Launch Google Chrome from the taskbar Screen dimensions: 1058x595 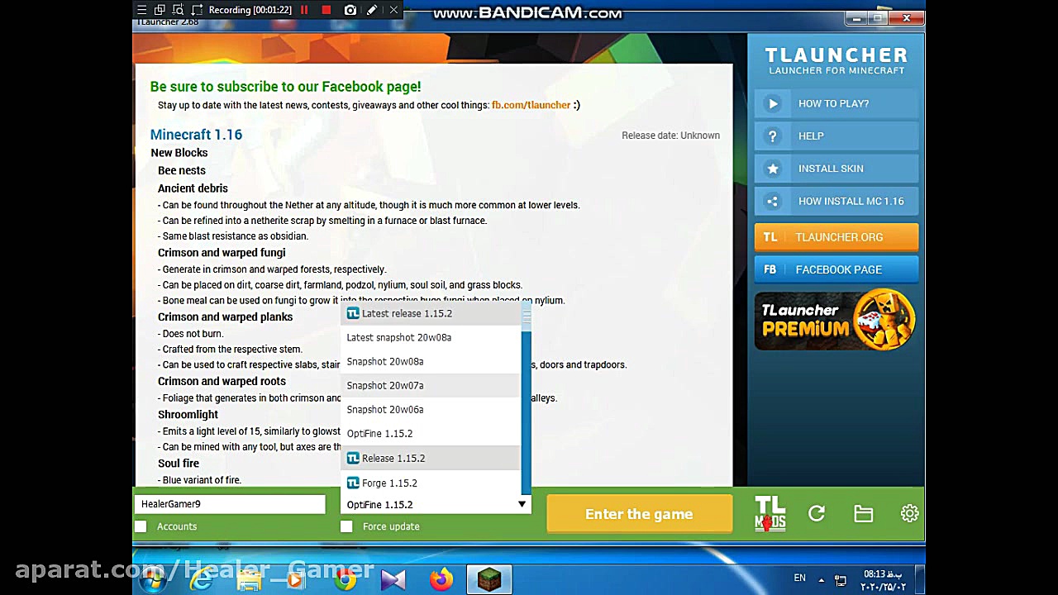[x=345, y=579]
